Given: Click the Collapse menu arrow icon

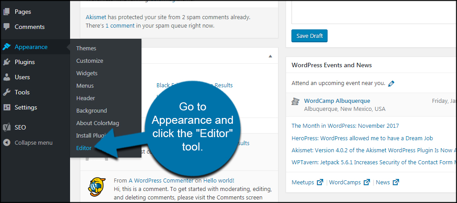Looking at the screenshot, I should coord(6,143).
